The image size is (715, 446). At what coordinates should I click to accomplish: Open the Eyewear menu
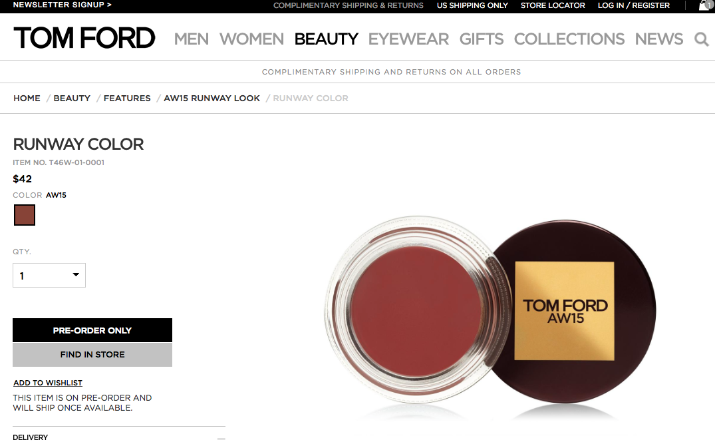[x=408, y=39]
